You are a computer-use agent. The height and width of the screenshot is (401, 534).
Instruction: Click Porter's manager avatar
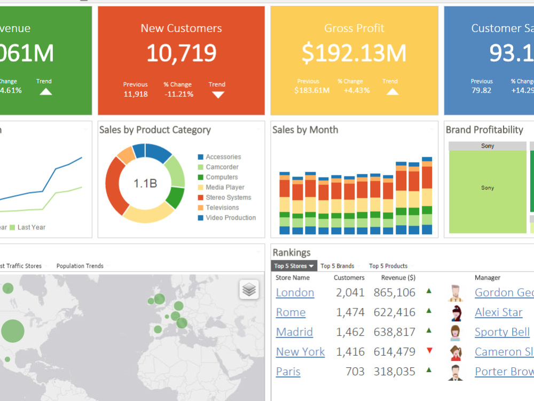tap(456, 372)
